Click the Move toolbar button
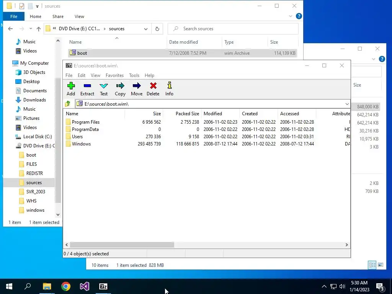 point(137,89)
